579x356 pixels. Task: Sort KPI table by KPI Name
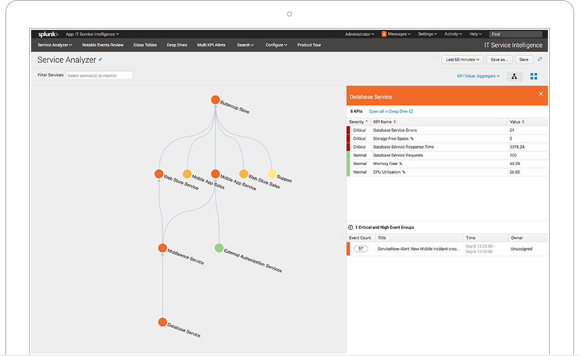(385, 122)
